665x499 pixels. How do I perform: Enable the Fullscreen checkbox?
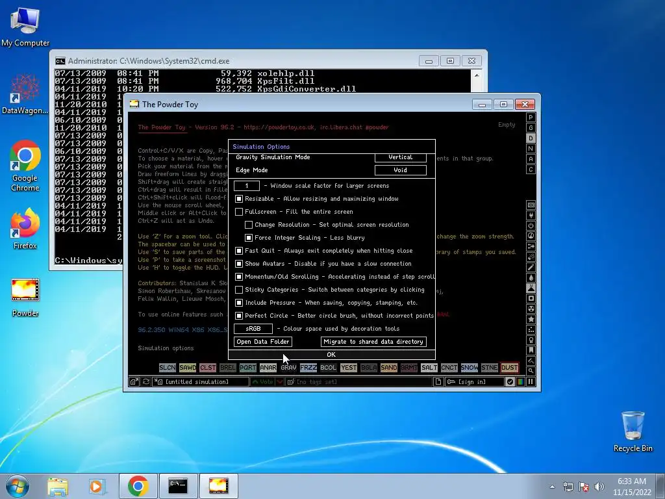tap(239, 212)
